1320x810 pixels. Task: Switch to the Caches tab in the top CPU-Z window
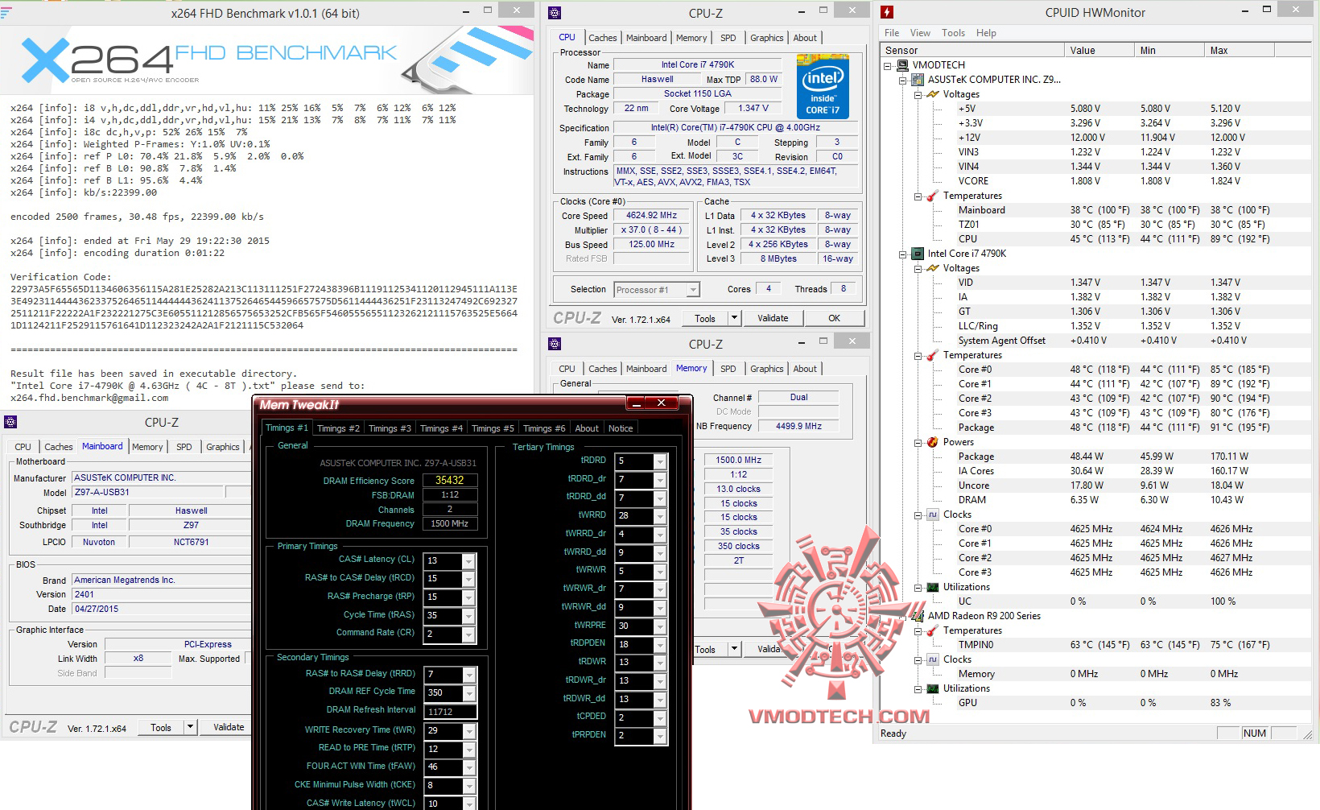pyautogui.click(x=602, y=38)
